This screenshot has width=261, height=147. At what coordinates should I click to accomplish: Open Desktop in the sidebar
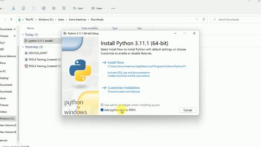(4, 78)
